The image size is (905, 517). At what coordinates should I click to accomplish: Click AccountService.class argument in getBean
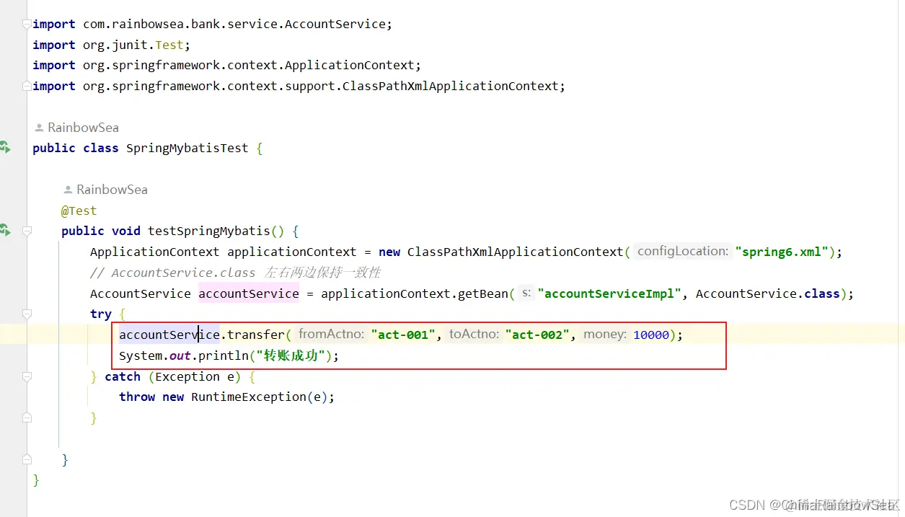[x=768, y=293]
